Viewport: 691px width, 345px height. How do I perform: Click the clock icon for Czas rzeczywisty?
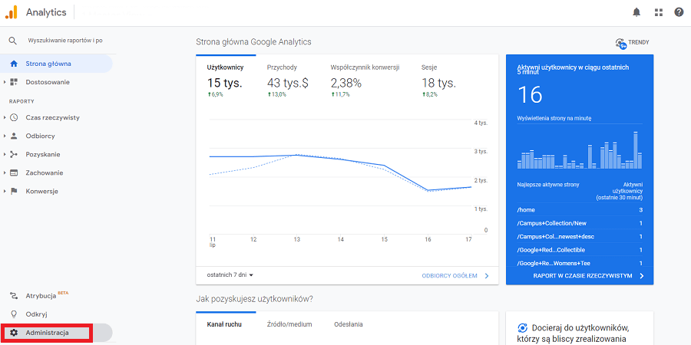point(14,118)
